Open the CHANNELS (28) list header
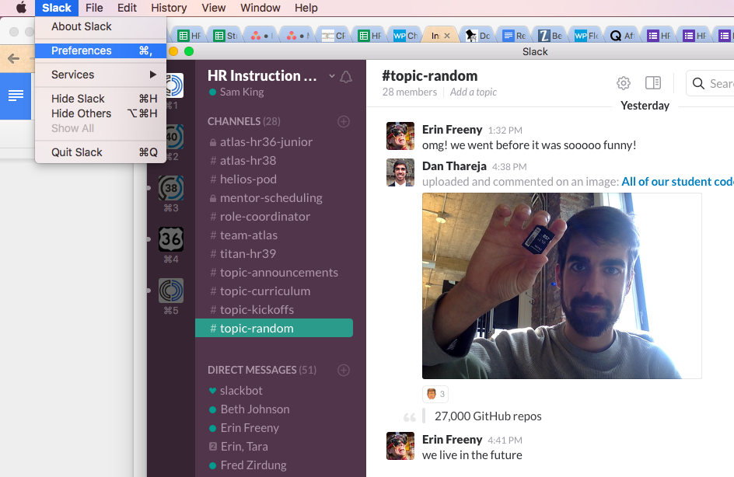 244,122
